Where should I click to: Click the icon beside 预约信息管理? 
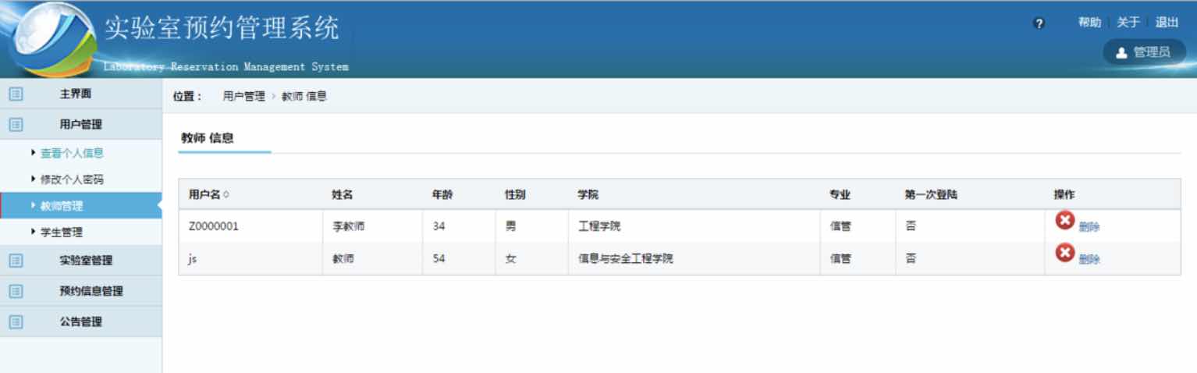(x=16, y=291)
